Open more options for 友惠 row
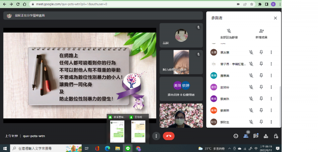The height and width of the screenshot is (152, 318). click(x=271, y=52)
